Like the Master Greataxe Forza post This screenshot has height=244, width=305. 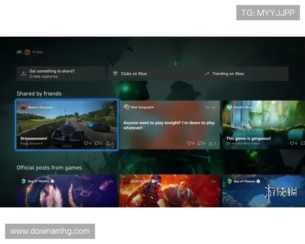click(x=86, y=143)
